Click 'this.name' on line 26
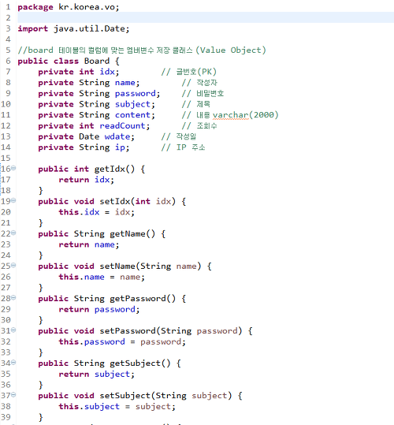Screen dimensions: 394x425 click(81, 277)
